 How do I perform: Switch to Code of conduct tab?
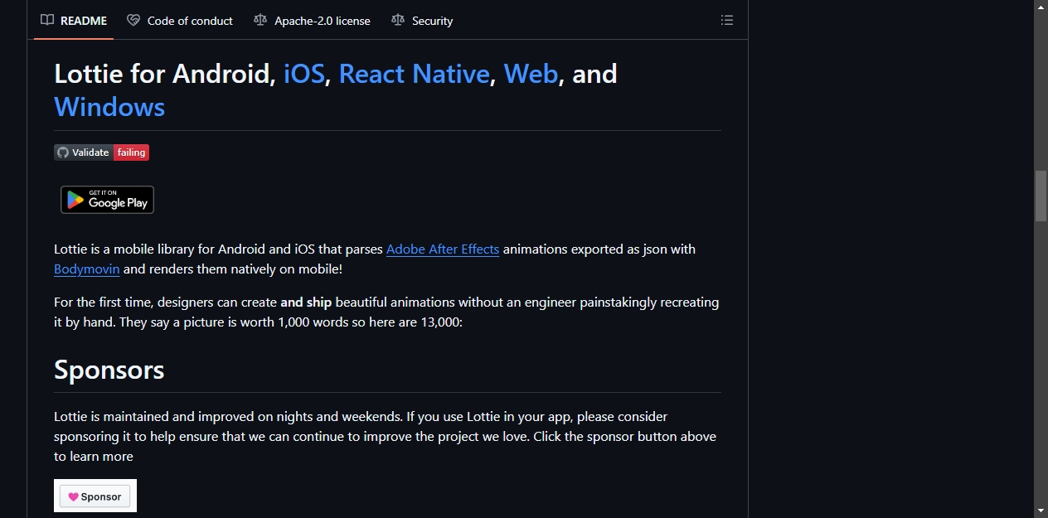(180, 20)
